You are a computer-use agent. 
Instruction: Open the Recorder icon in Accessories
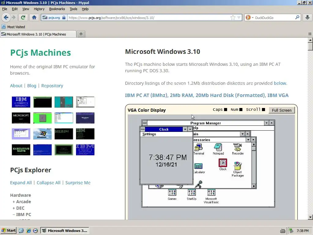(238, 149)
